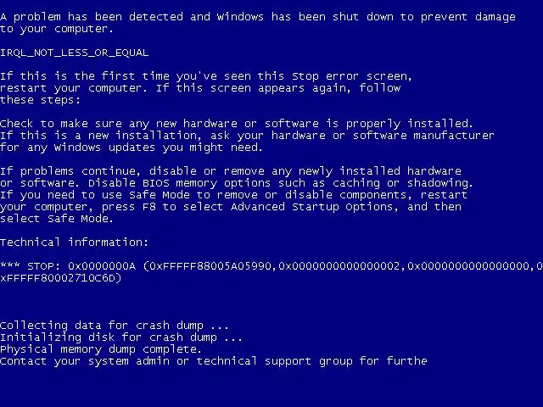Viewport: 543px width, 407px height.
Task: Click the 'Collecting data for crash dump' line
Action: (x=115, y=326)
